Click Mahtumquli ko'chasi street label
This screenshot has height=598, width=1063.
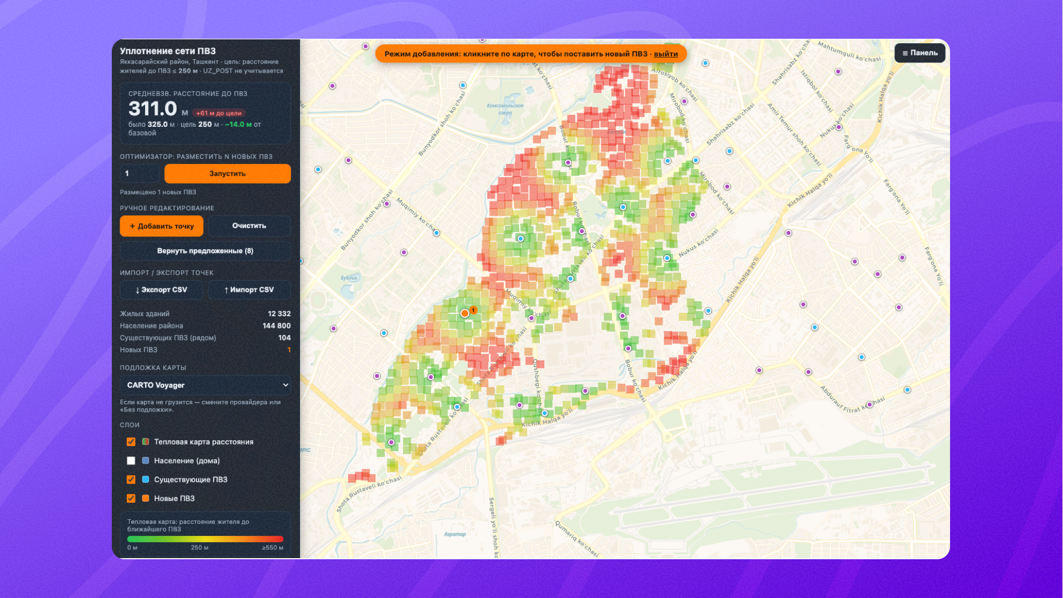pos(849,52)
